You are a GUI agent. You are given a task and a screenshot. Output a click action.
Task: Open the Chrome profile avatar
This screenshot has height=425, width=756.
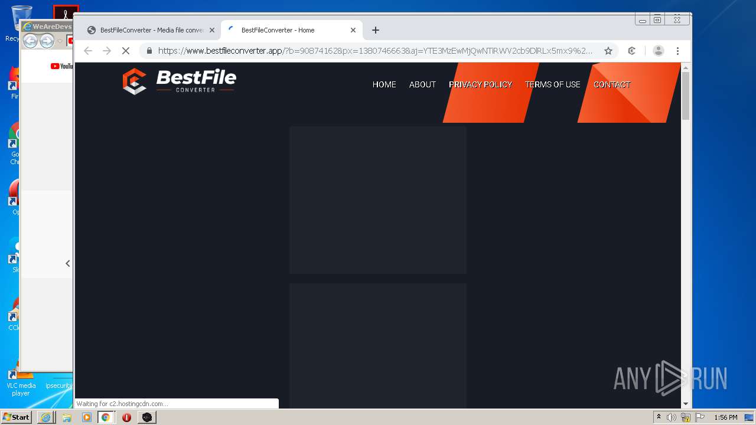click(x=659, y=51)
